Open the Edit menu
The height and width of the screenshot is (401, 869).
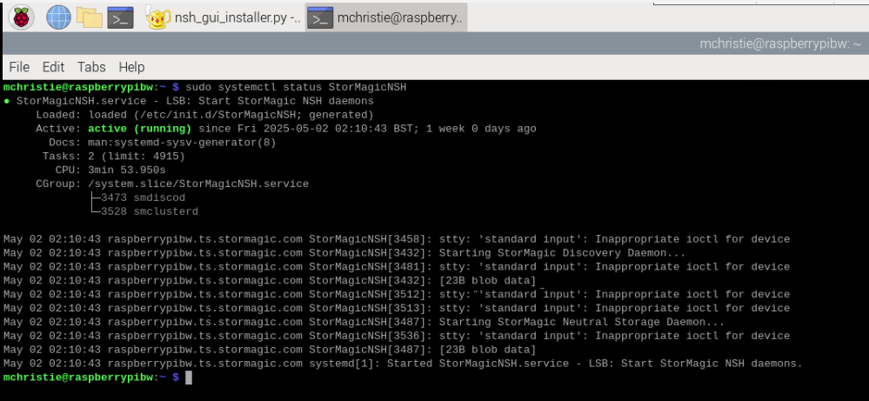(x=53, y=67)
